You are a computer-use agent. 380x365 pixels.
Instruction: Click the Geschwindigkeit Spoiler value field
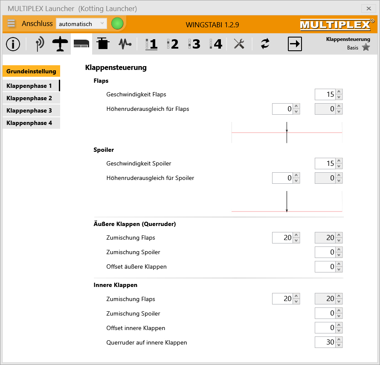tap(325, 163)
